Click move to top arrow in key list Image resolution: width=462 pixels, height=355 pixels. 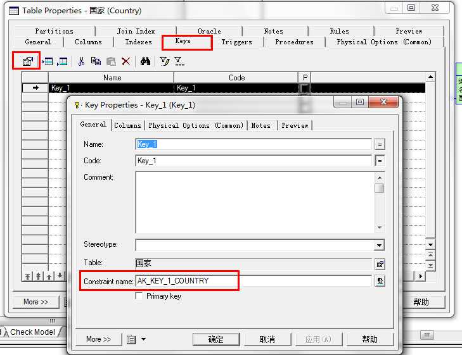click(27, 276)
